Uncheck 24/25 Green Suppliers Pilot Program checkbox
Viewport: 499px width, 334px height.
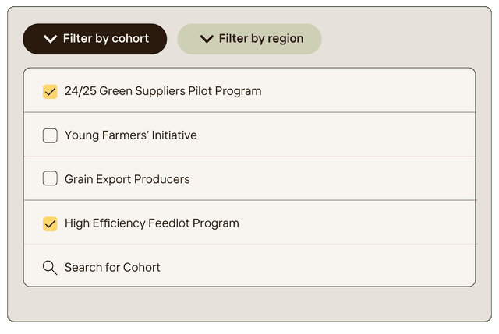(x=50, y=91)
